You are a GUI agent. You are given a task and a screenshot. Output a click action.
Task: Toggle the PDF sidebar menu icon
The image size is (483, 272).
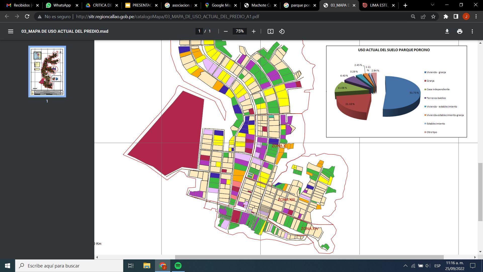pos(11,31)
